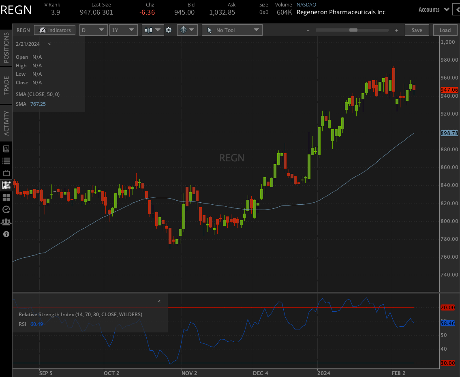460x377 pixels.
Task: Open chart settings with the gear icon
Action: tap(169, 30)
